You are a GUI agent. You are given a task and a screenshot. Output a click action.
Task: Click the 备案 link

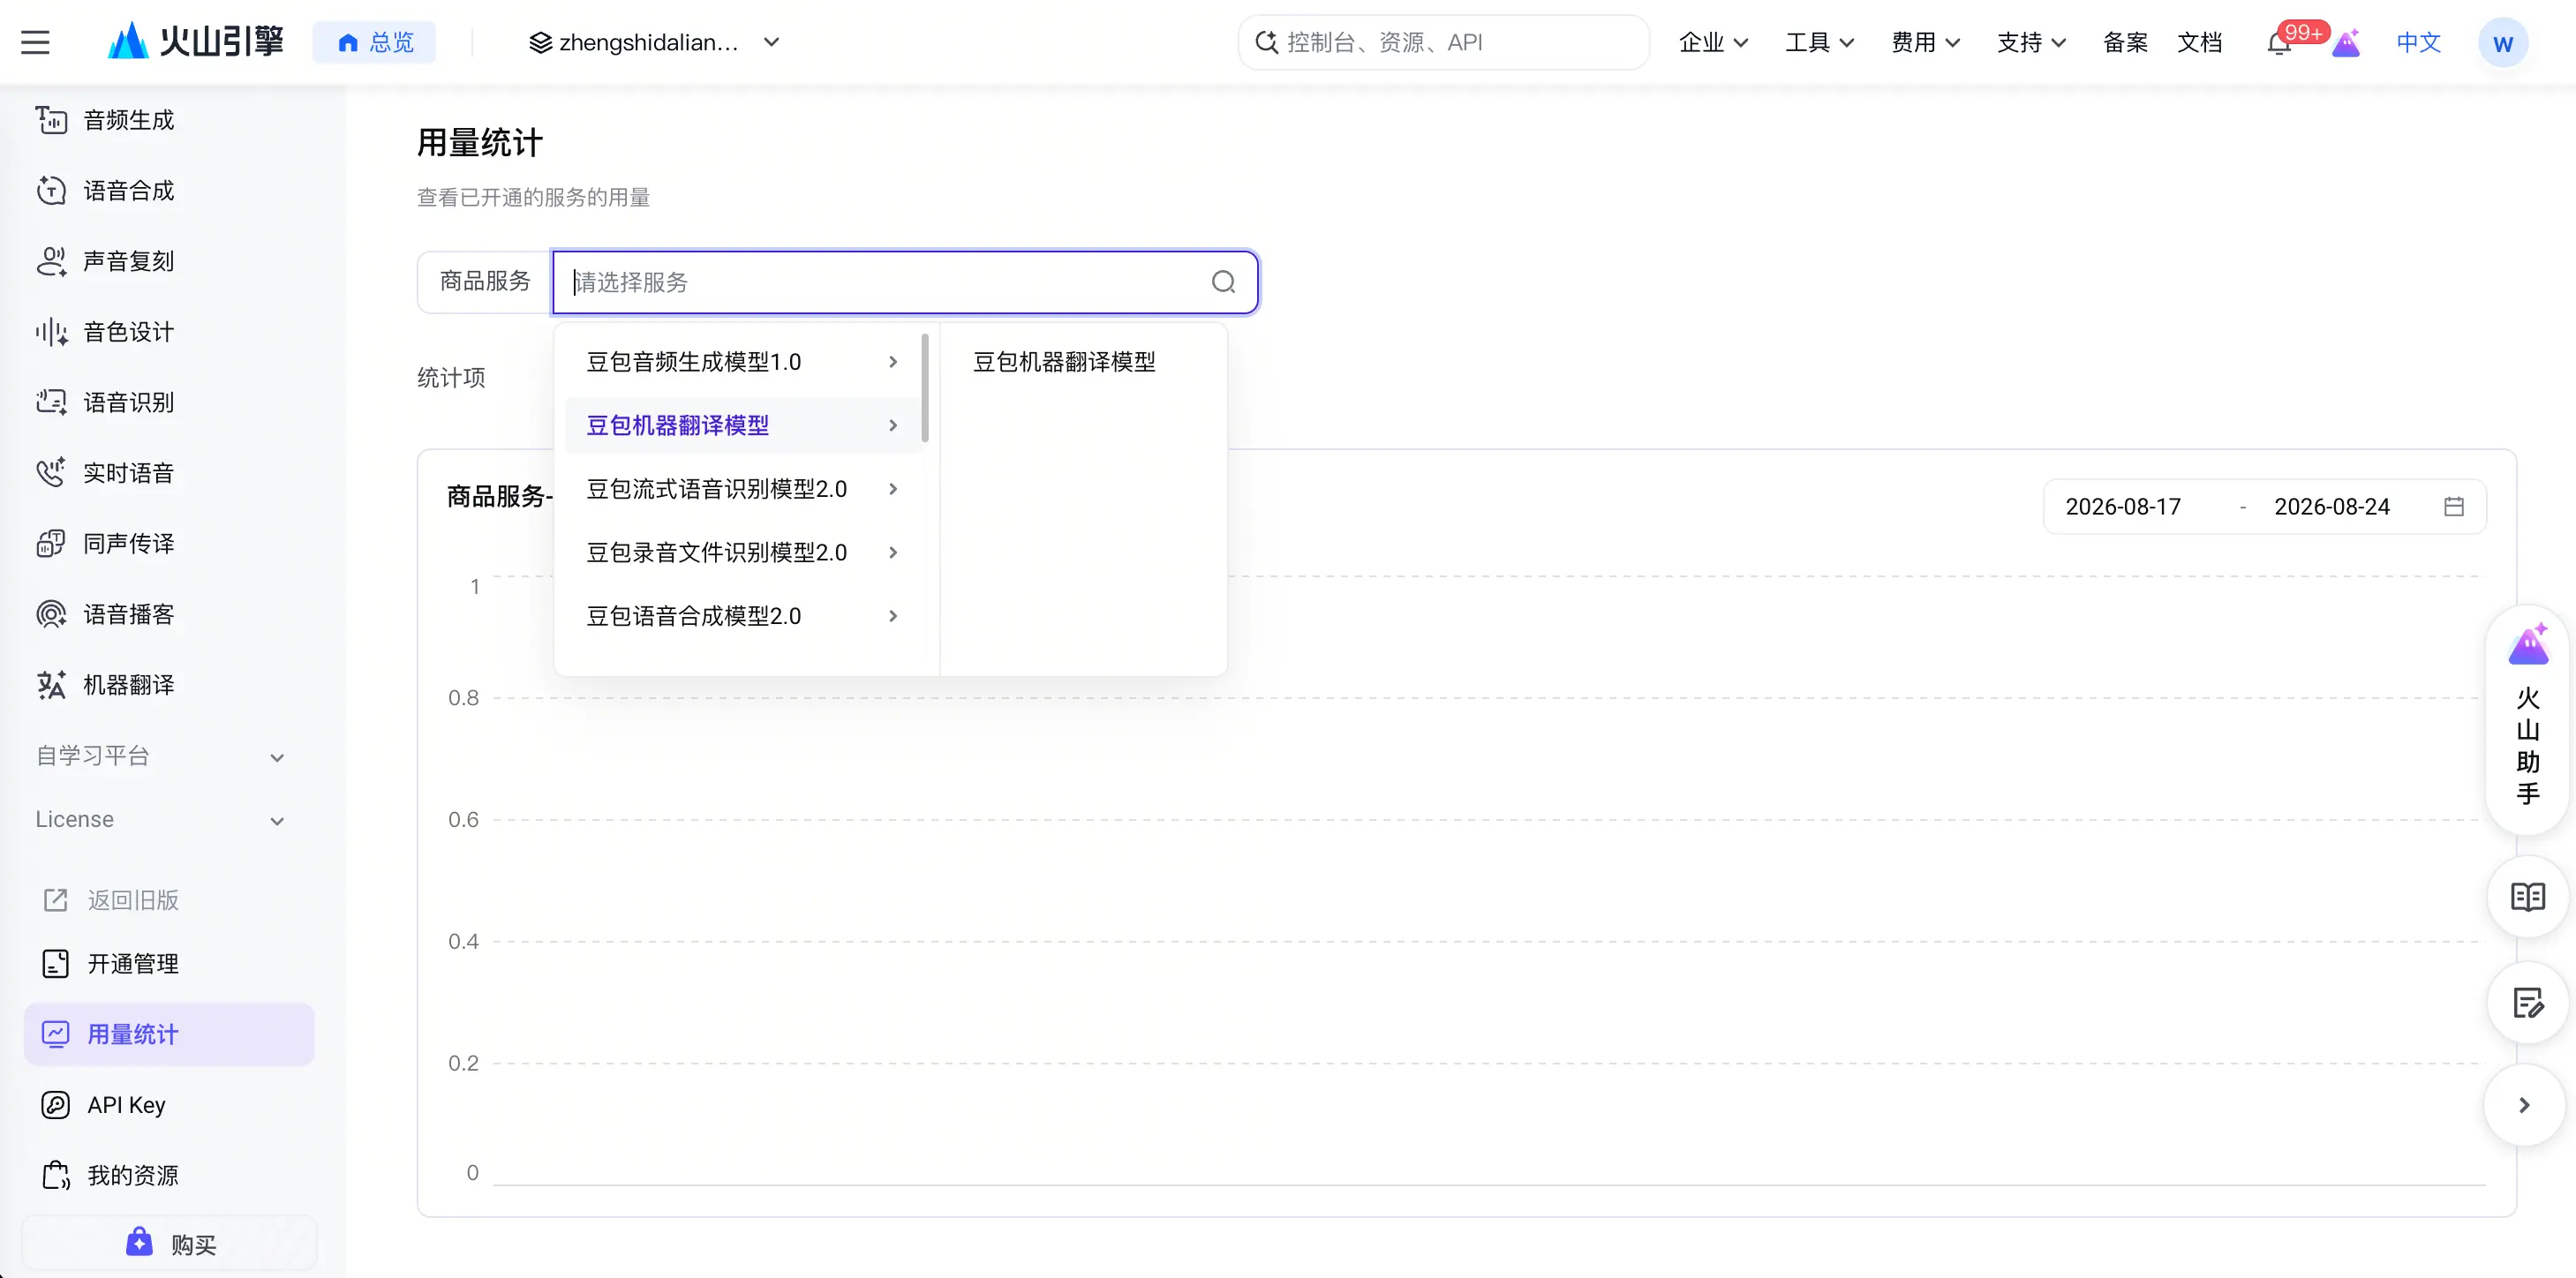(x=2125, y=42)
